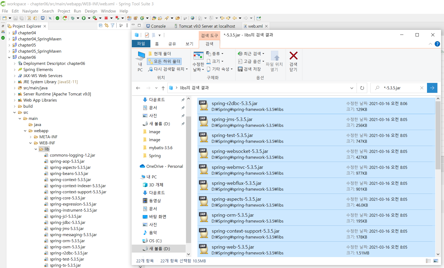Switch to the 공유 ribbon tab

(172, 44)
